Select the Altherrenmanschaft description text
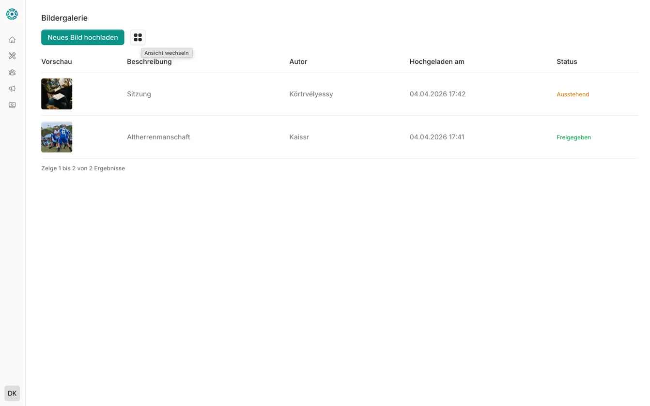 [x=158, y=137]
